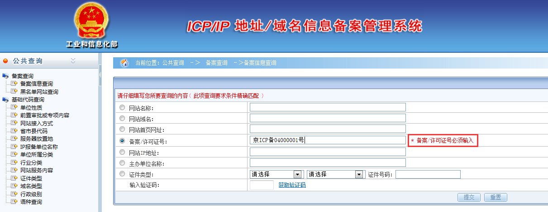The width and height of the screenshot is (548, 212).
Task: Open 语种查询 in the sidebar
Action: 31,202
